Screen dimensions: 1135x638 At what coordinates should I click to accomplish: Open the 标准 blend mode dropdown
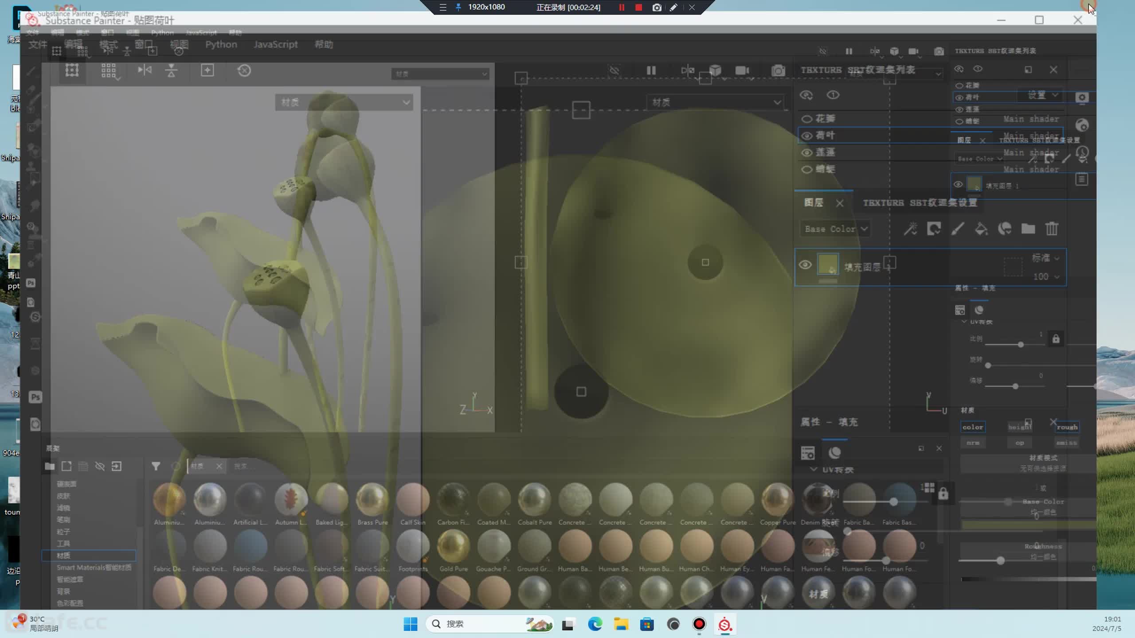click(1045, 258)
